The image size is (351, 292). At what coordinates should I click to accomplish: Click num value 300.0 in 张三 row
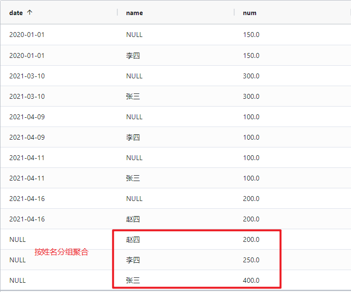pyautogui.click(x=251, y=96)
